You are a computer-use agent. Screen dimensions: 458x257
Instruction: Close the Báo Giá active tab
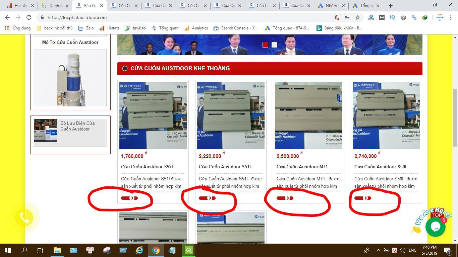tap(102, 6)
